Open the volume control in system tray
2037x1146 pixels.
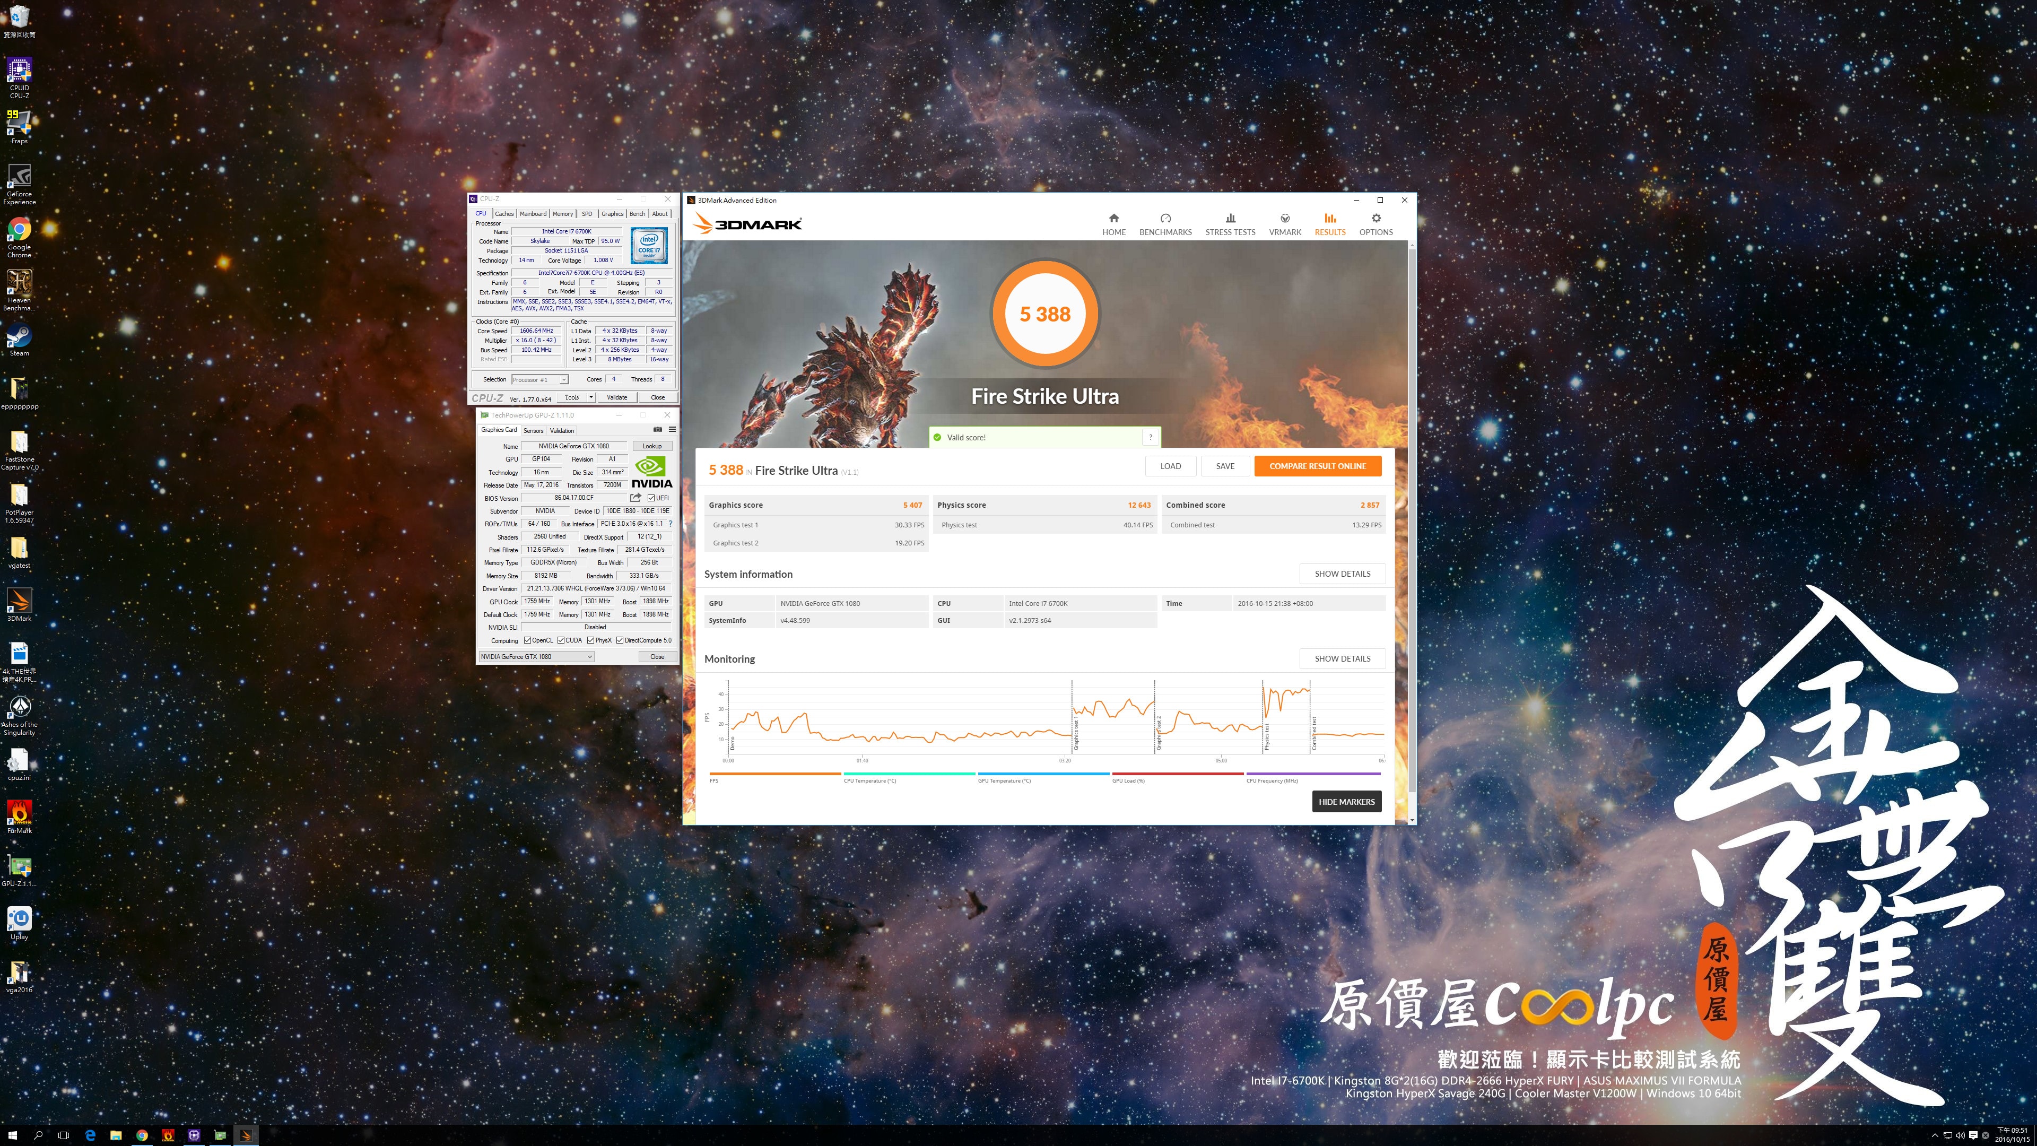click(1960, 1136)
